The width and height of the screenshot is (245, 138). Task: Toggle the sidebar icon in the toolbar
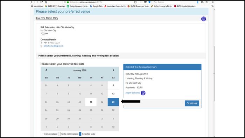pyautogui.click(x=207, y=2)
